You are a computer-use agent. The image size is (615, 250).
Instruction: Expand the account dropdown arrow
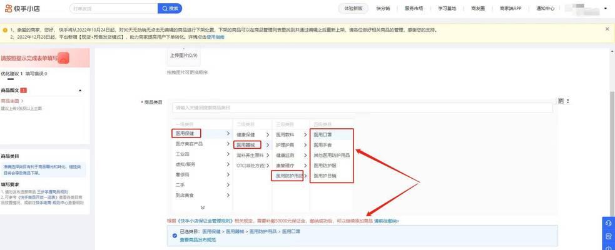pyautogui.click(x=606, y=9)
